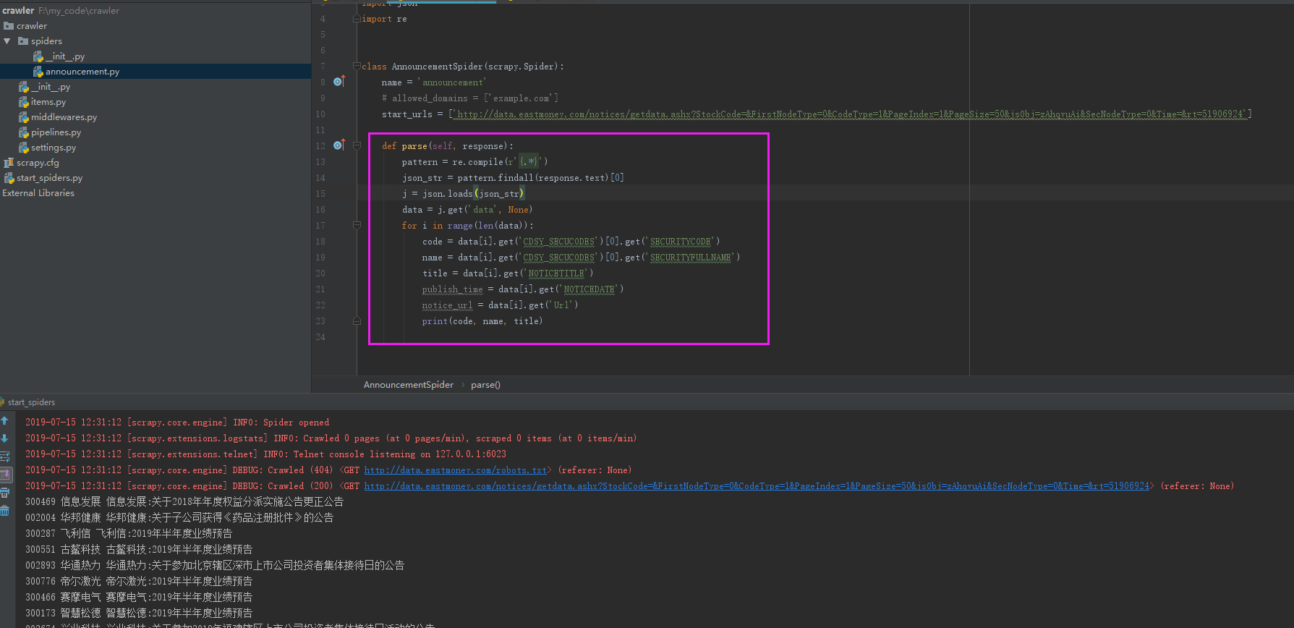Click 'SECURITYFULLNAME' string on line 19
The image size is (1294, 628).
point(690,258)
